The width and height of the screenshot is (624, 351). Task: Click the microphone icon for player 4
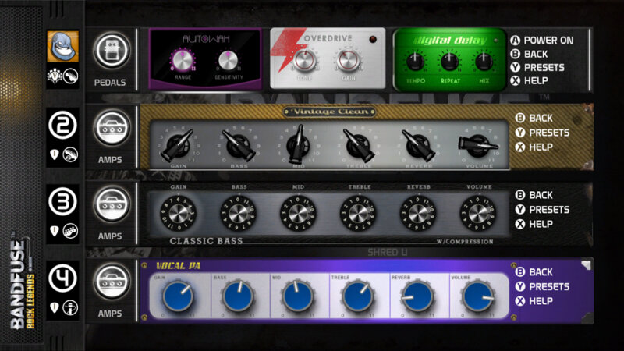tap(70, 308)
